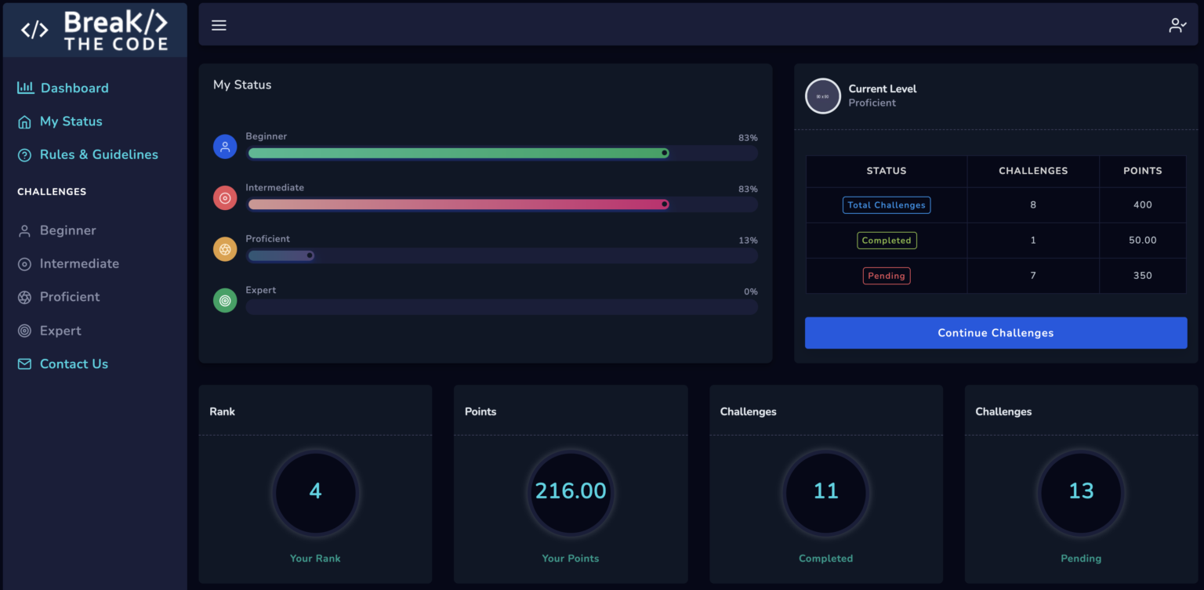Image resolution: width=1204 pixels, height=590 pixels.
Task: Click the Intermediate progress bar handle
Action: (665, 205)
